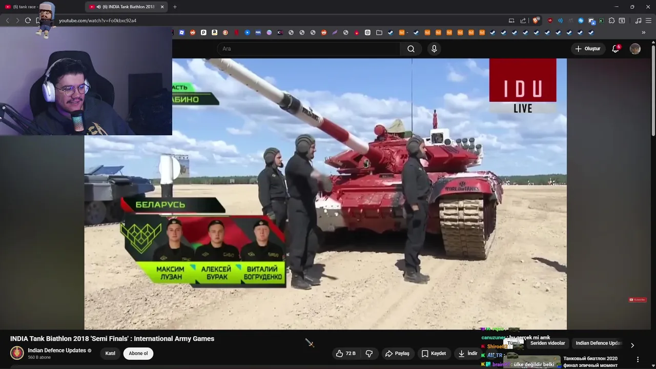Select the INDIA Tank Biathlon 2018 tab
The image size is (656, 369).
pos(126,7)
